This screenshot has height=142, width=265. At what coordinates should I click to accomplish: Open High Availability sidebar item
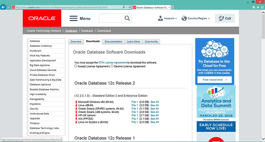tap(46, 94)
